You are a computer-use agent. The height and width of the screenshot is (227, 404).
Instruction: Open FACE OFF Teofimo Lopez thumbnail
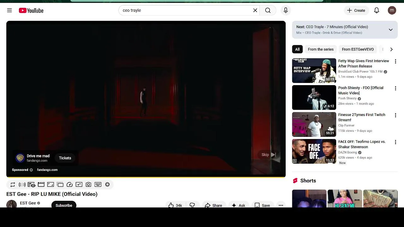(314, 151)
